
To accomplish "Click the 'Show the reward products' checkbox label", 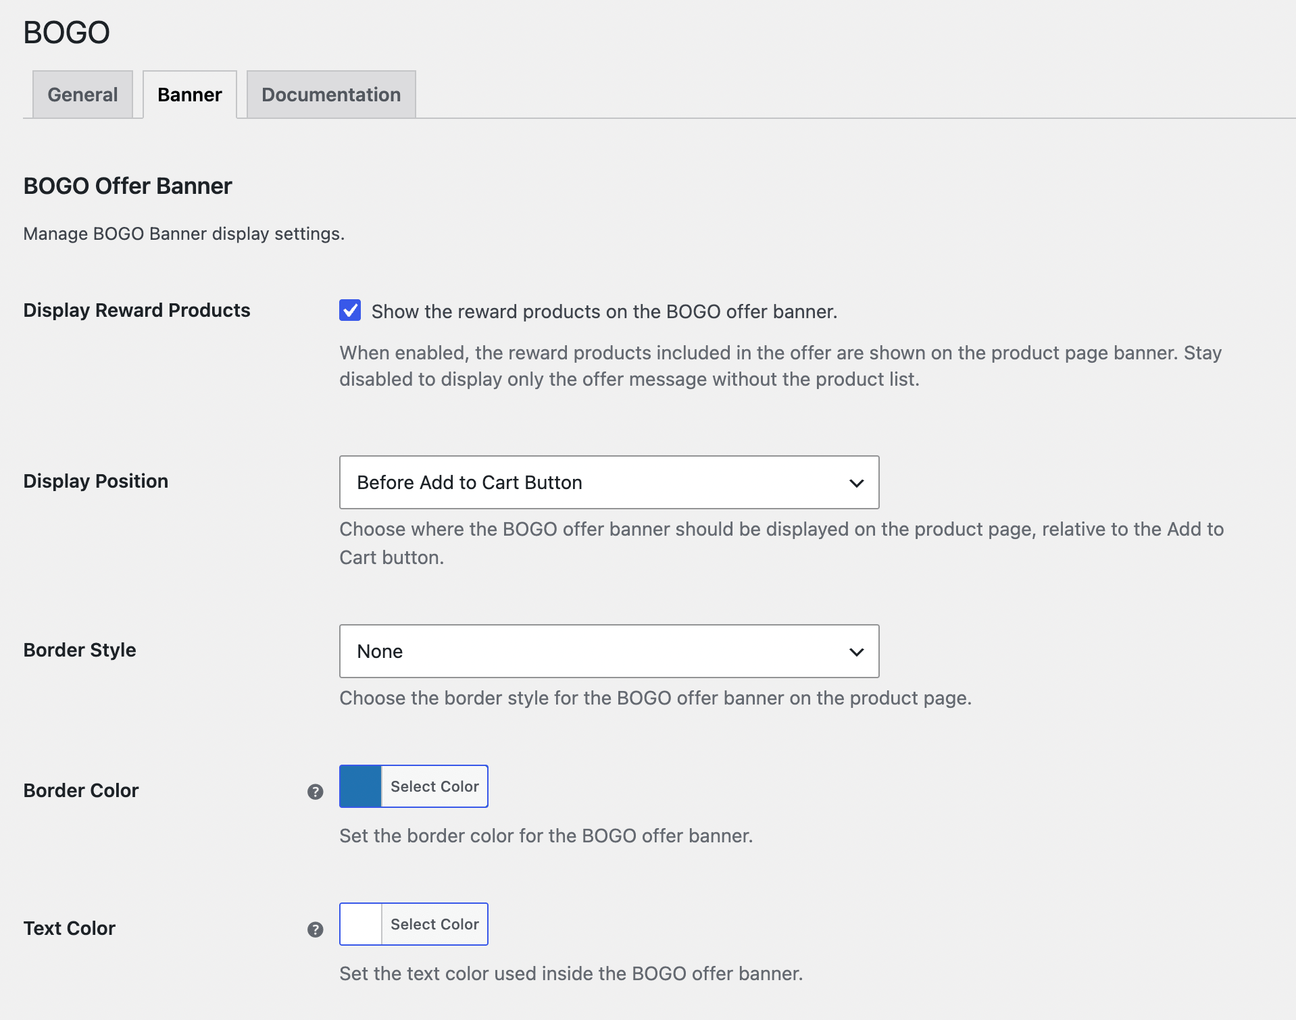I will click(604, 311).
